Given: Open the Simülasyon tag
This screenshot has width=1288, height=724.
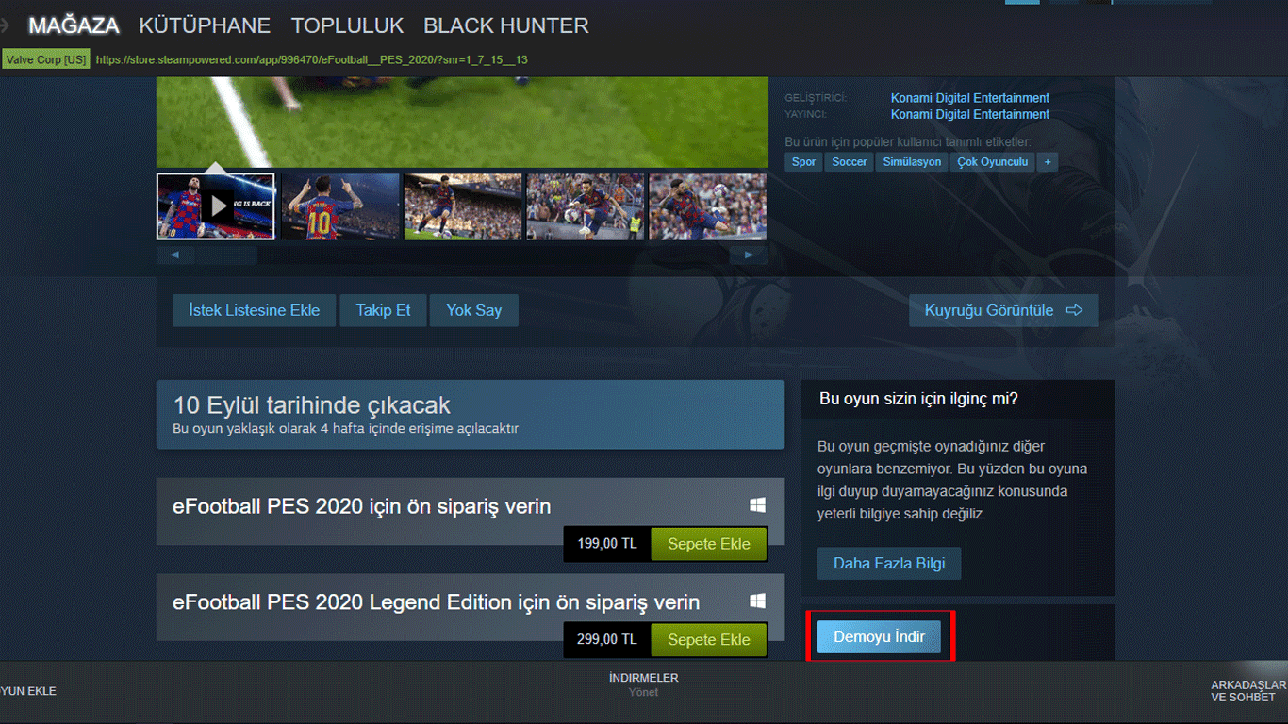Looking at the screenshot, I should [912, 162].
